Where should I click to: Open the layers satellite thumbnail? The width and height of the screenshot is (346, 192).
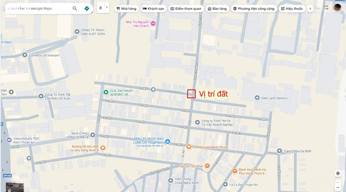(x=14, y=187)
